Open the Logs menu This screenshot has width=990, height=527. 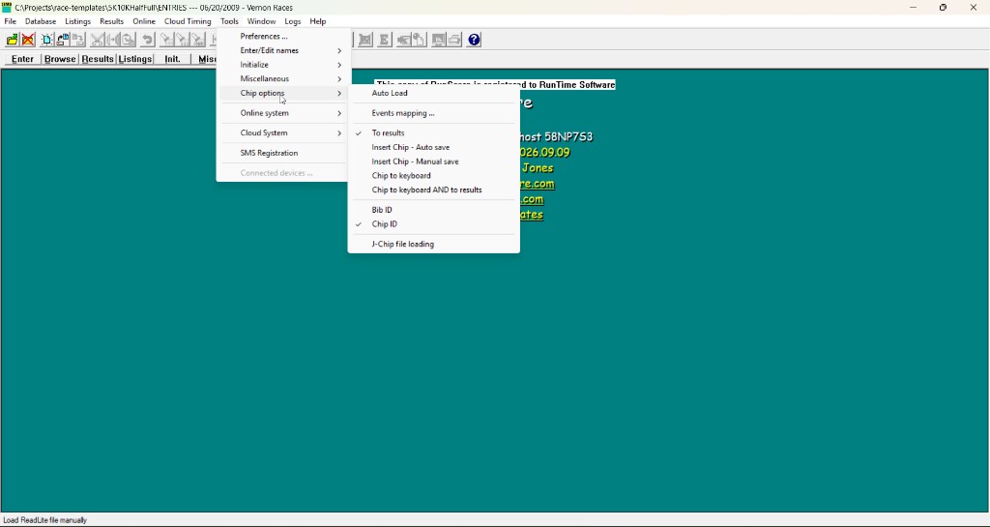(x=292, y=21)
